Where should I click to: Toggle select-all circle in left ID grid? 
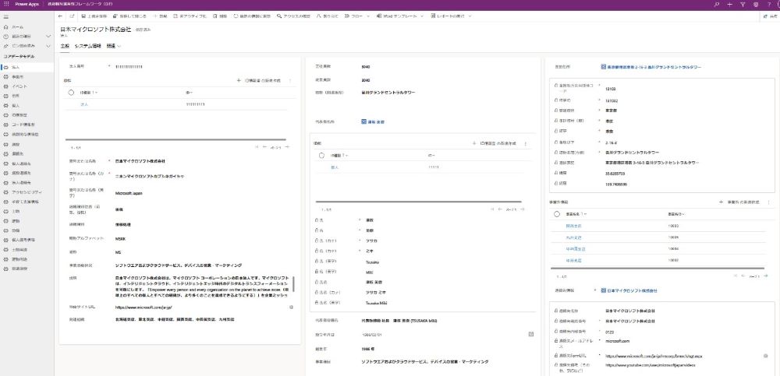point(71,93)
